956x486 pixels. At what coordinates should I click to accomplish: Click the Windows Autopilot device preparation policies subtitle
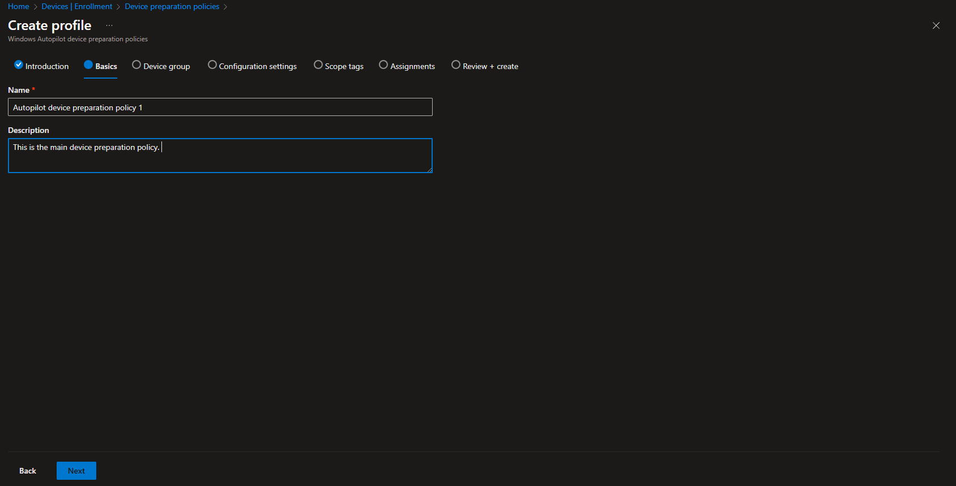tap(78, 39)
